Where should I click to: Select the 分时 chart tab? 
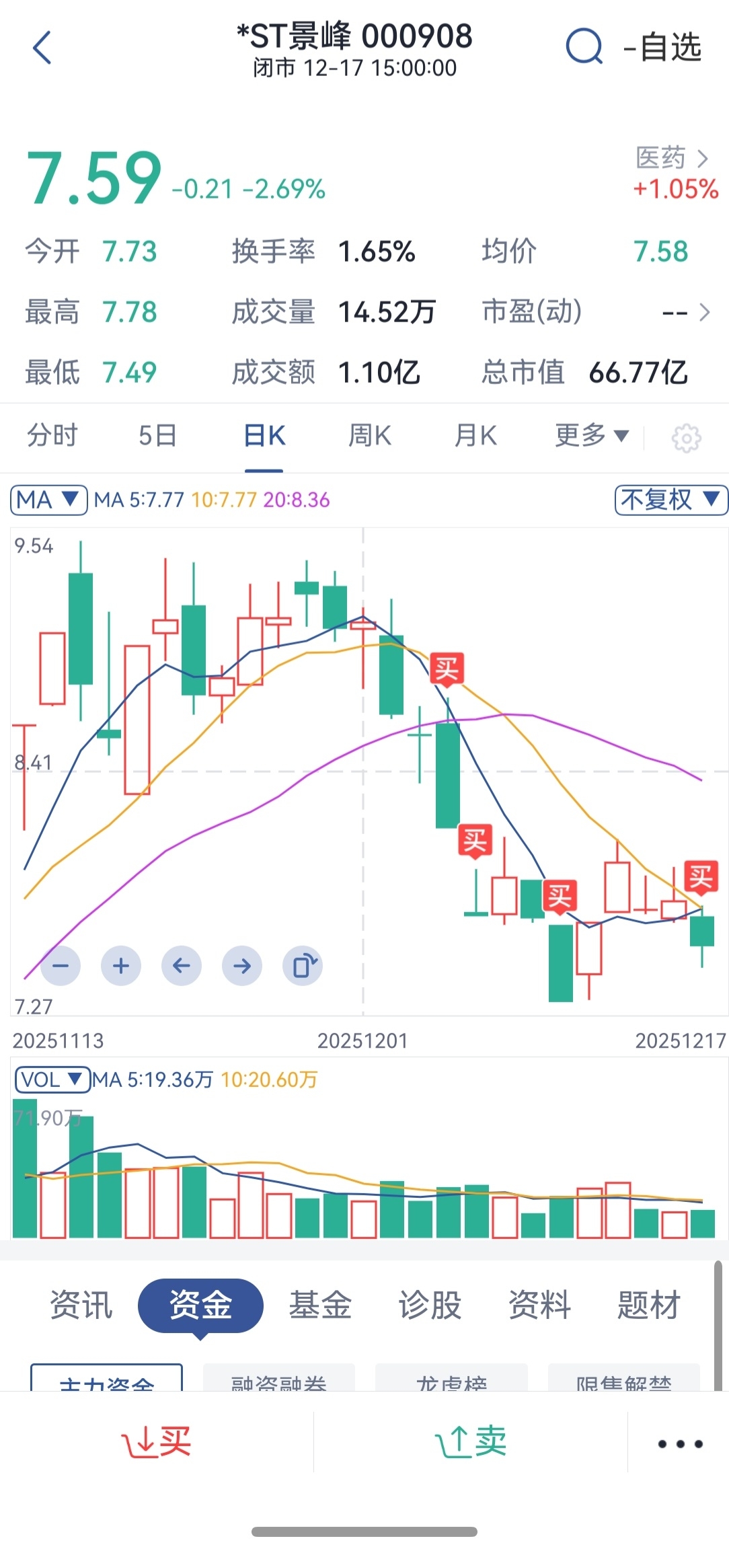point(52,436)
